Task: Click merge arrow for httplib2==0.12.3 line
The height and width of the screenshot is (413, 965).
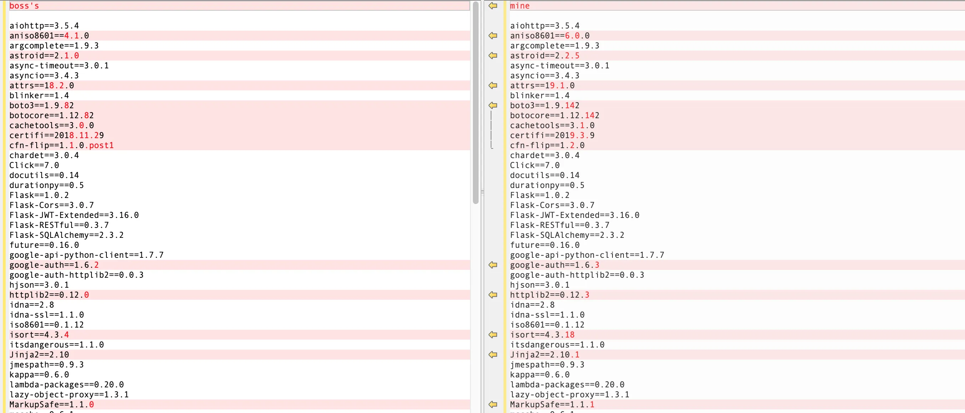Action: tap(492, 295)
